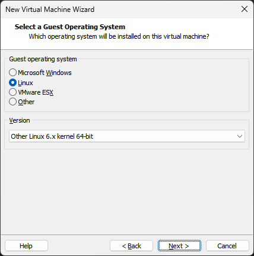This screenshot has height=256, width=254.
Task: Pick the VMware ESX radio button circle
Action: click(12, 92)
